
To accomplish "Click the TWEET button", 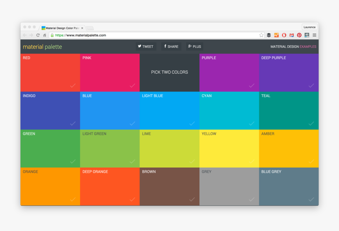I will pyautogui.click(x=146, y=46).
